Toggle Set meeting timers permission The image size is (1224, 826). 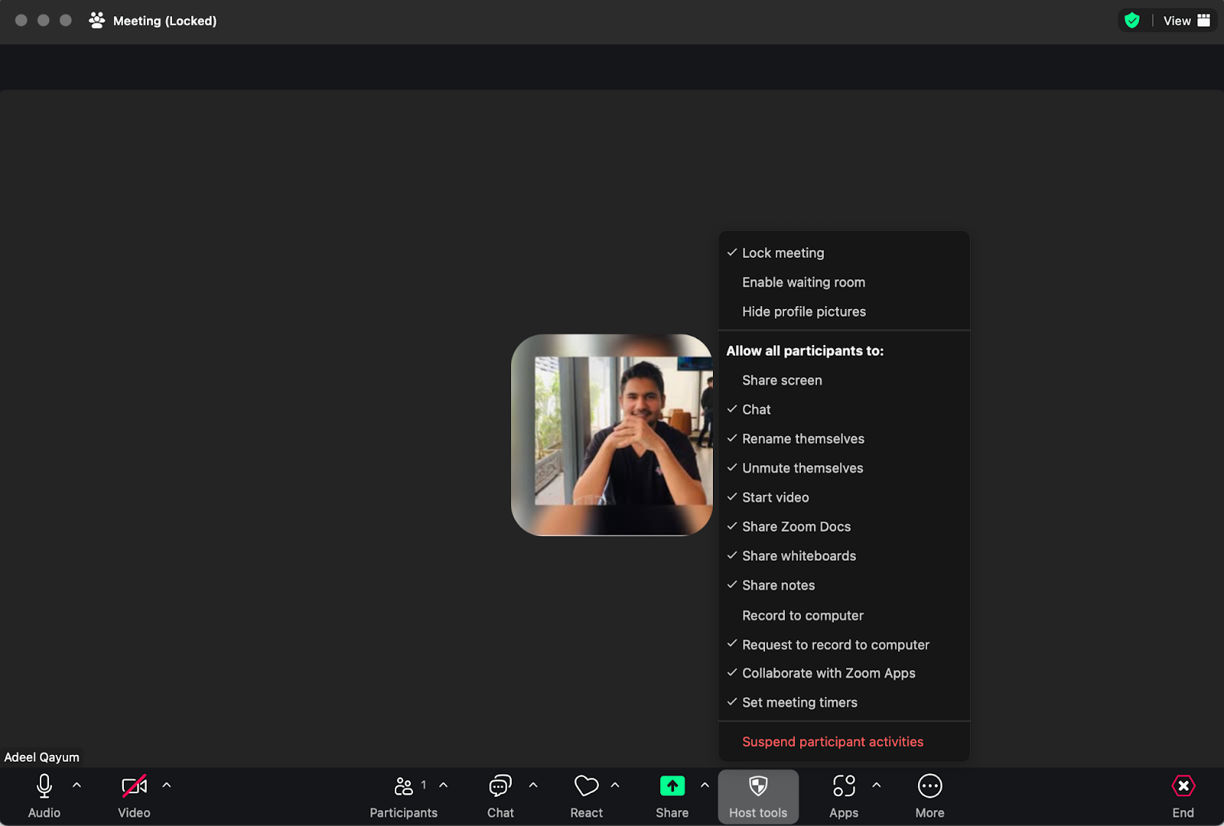(799, 702)
